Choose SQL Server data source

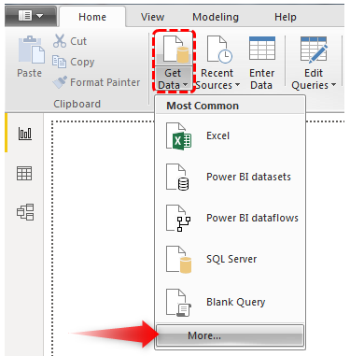click(231, 259)
